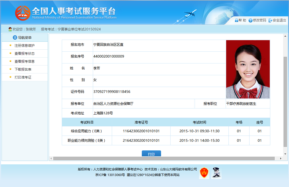The height and width of the screenshot is (187, 289).
Task: Click the 安全退出 link
Action: [x=279, y=20]
